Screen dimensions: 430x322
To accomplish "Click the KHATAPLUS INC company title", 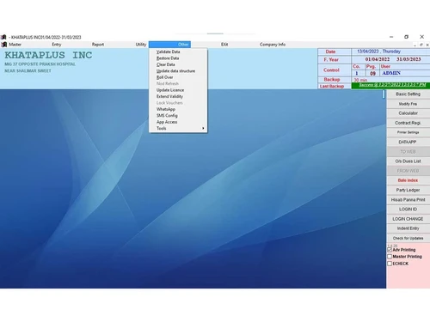I will click(x=48, y=55).
